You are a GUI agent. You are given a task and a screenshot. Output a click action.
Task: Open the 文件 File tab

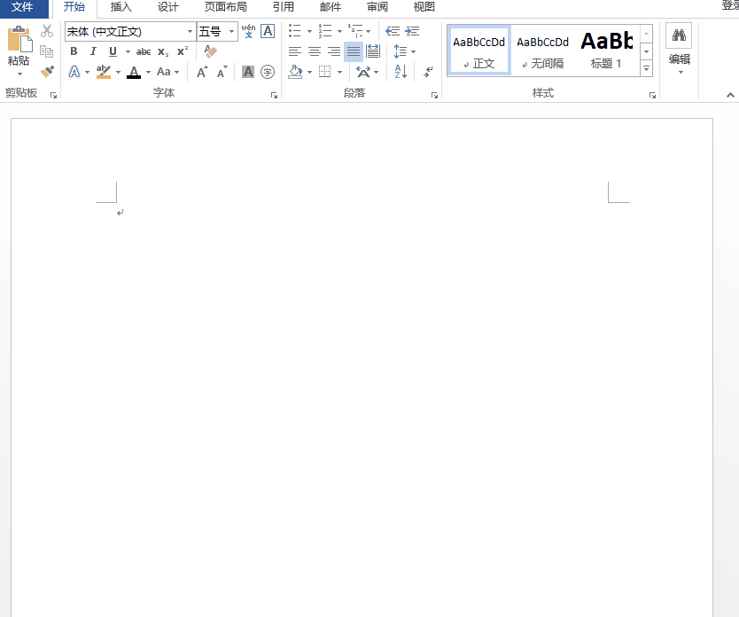click(23, 7)
